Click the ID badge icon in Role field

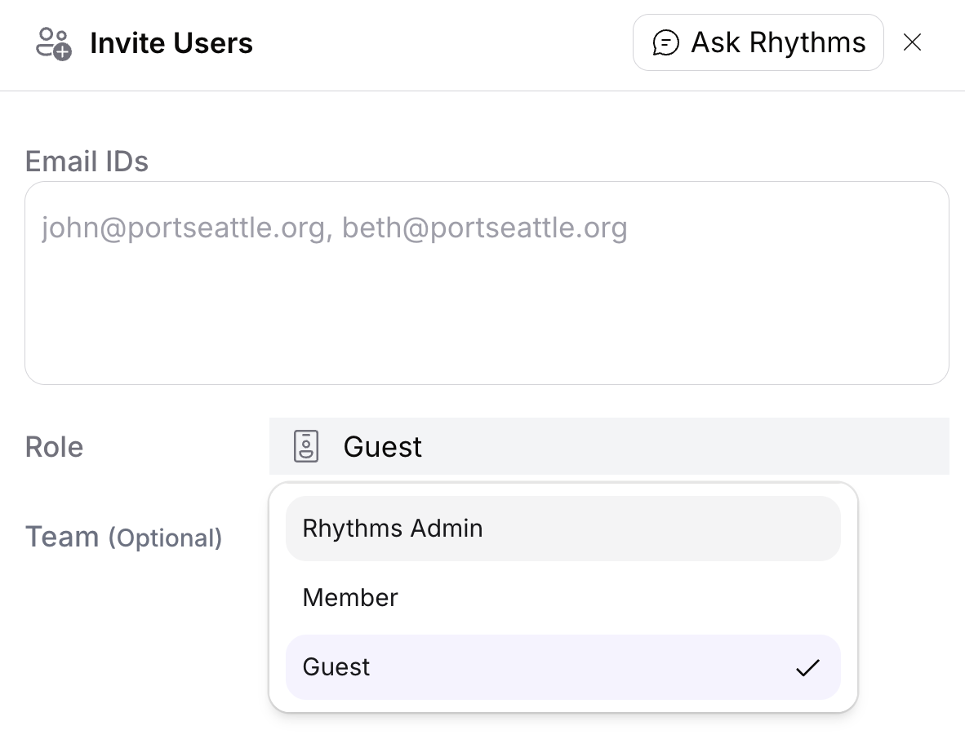(x=306, y=446)
